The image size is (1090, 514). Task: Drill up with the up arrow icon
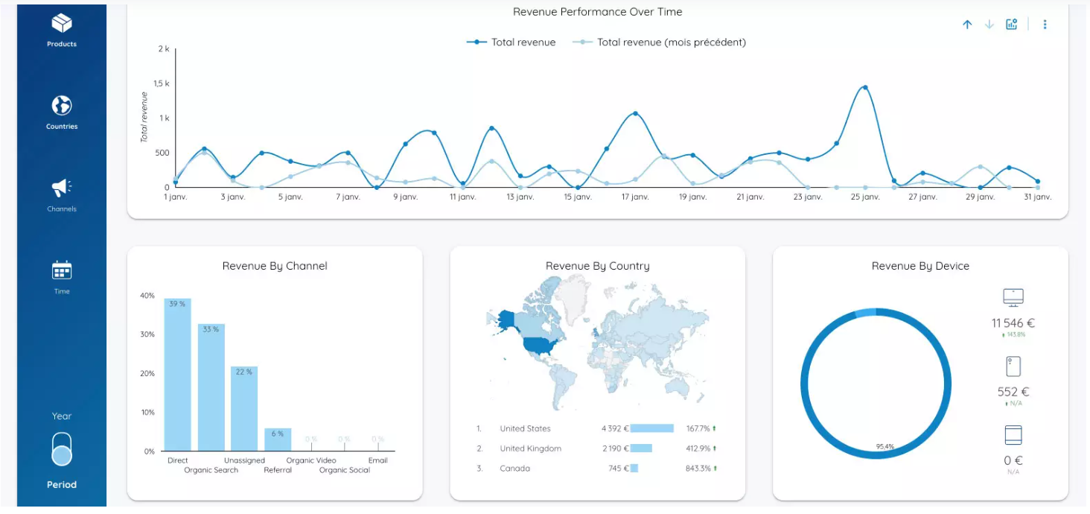click(x=967, y=25)
